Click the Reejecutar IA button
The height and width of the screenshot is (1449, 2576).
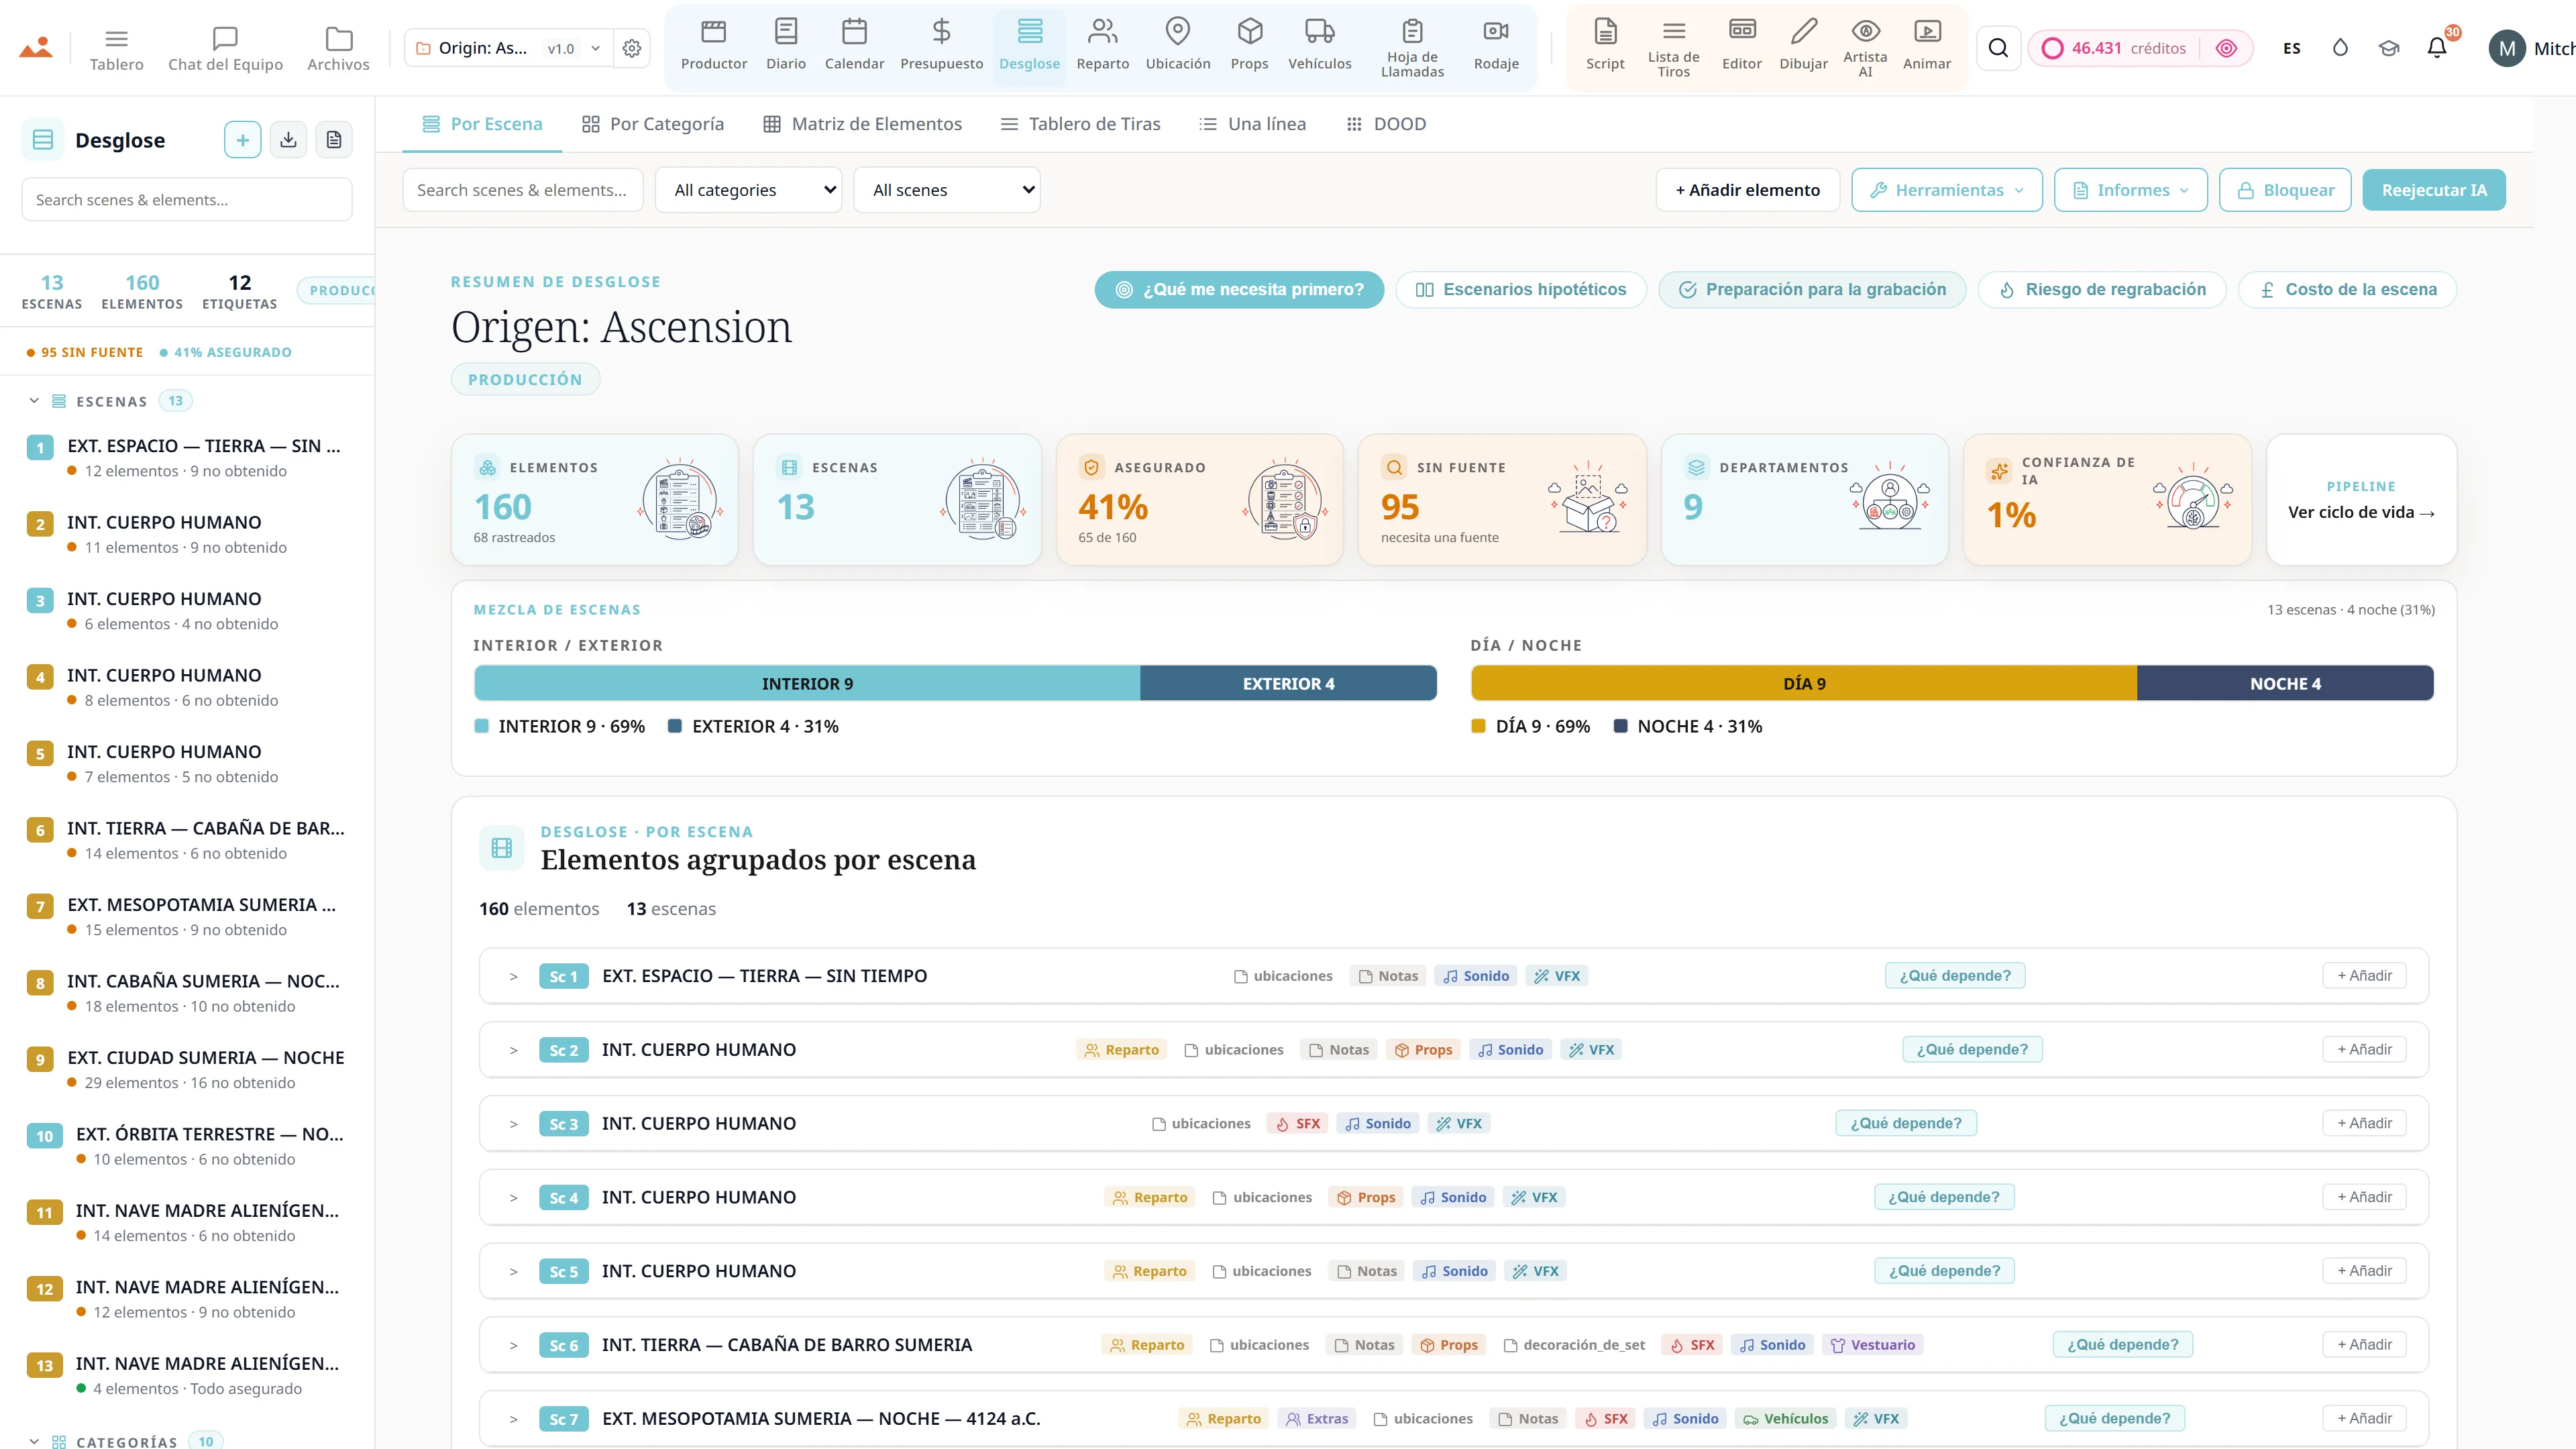tap(2433, 190)
